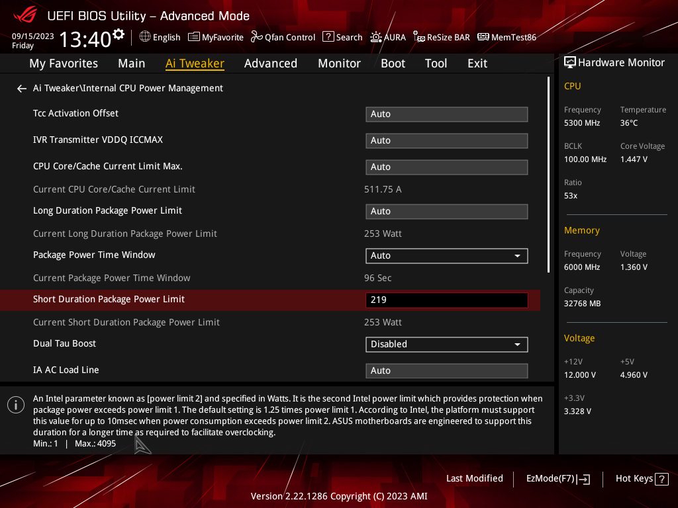This screenshot has height=508, width=678.
Task: Open the Monitor tab
Action: [339, 63]
